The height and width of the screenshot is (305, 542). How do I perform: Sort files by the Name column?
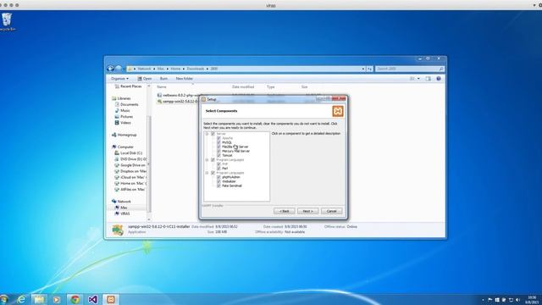(x=162, y=86)
